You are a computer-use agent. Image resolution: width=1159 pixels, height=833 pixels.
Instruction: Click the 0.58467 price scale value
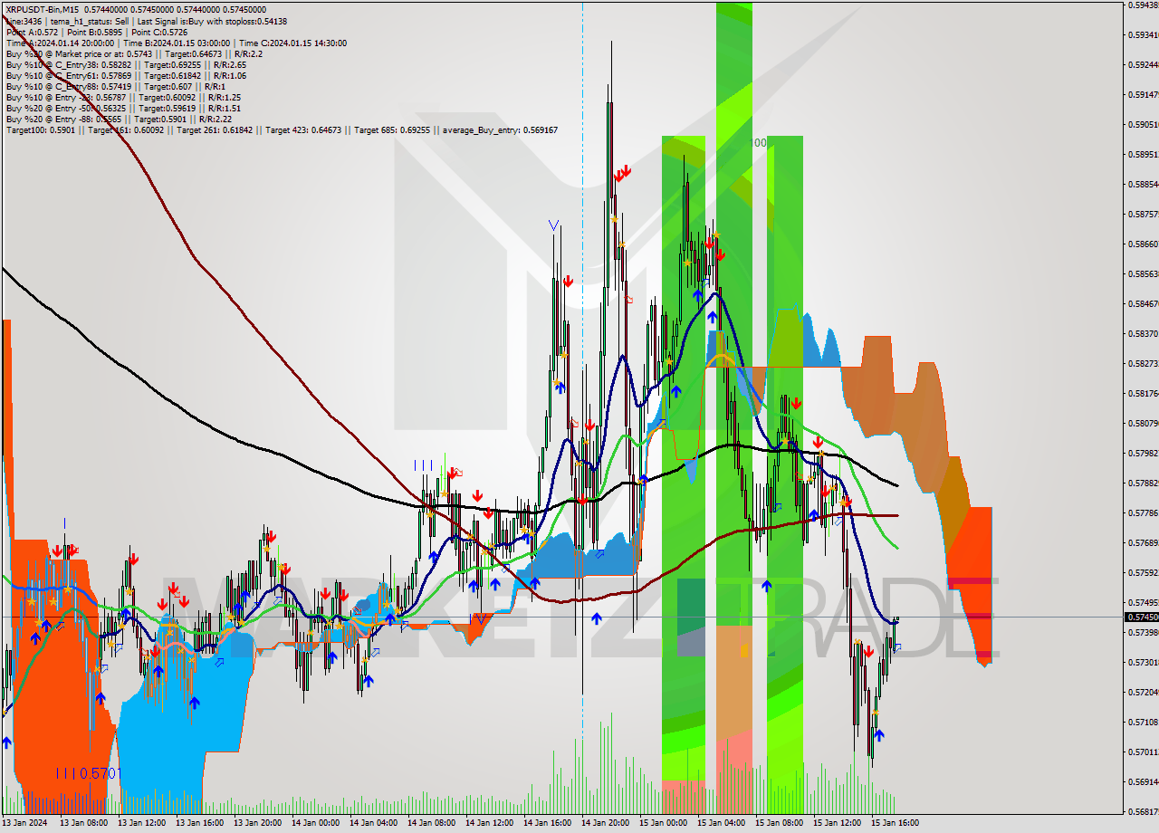click(1142, 303)
